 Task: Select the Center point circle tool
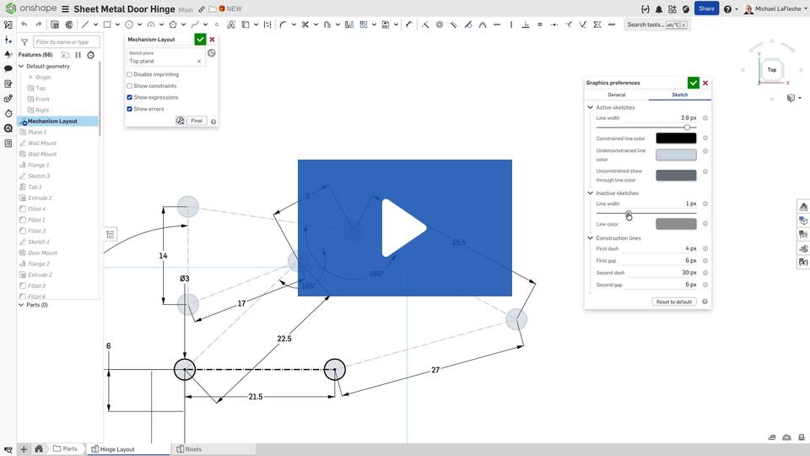pos(129,24)
